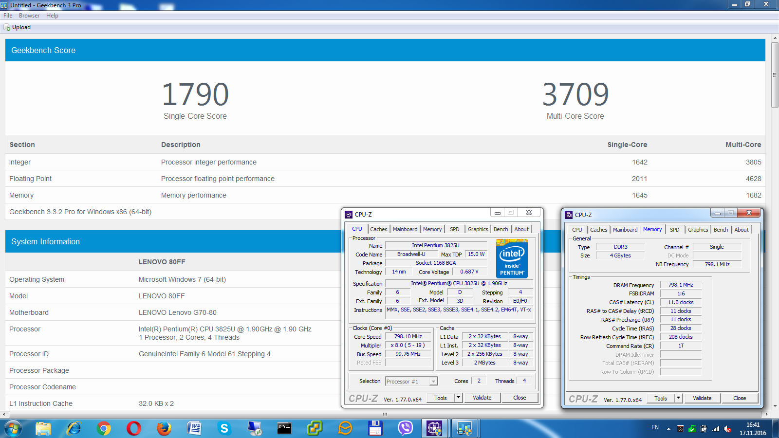Launch Internet Explorer from the taskbar
Image resolution: width=779 pixels, height=438 pixels.
pos(74,428)
